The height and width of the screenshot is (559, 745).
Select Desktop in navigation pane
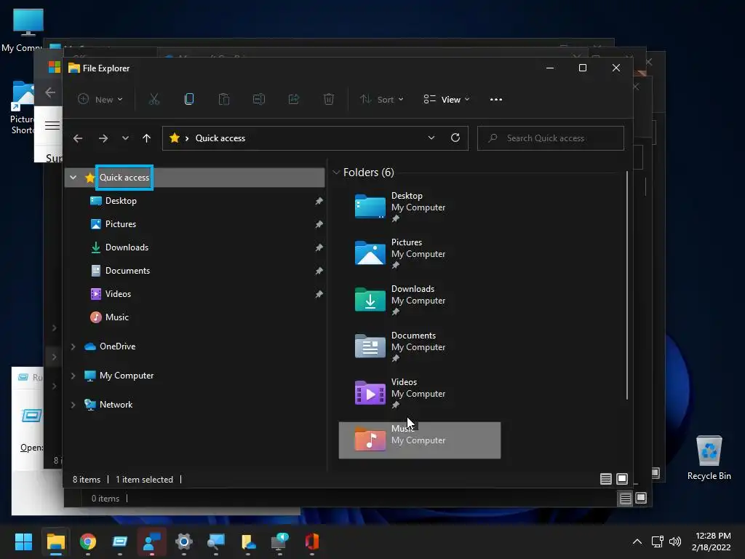(121, 201)
